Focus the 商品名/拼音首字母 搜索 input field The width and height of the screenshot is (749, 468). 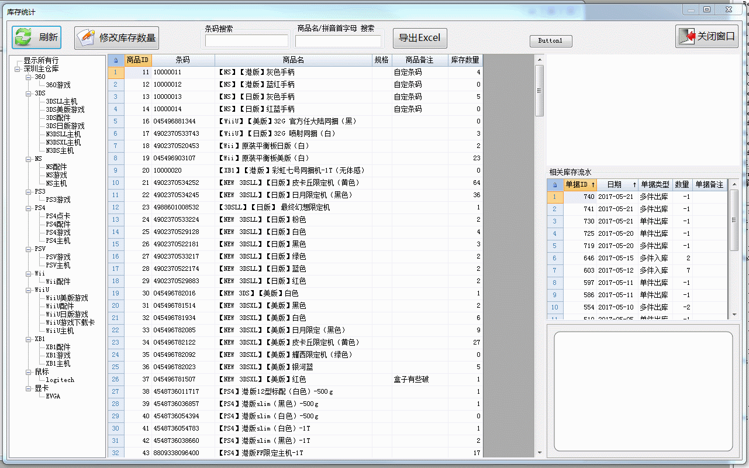tap(338, 41)
